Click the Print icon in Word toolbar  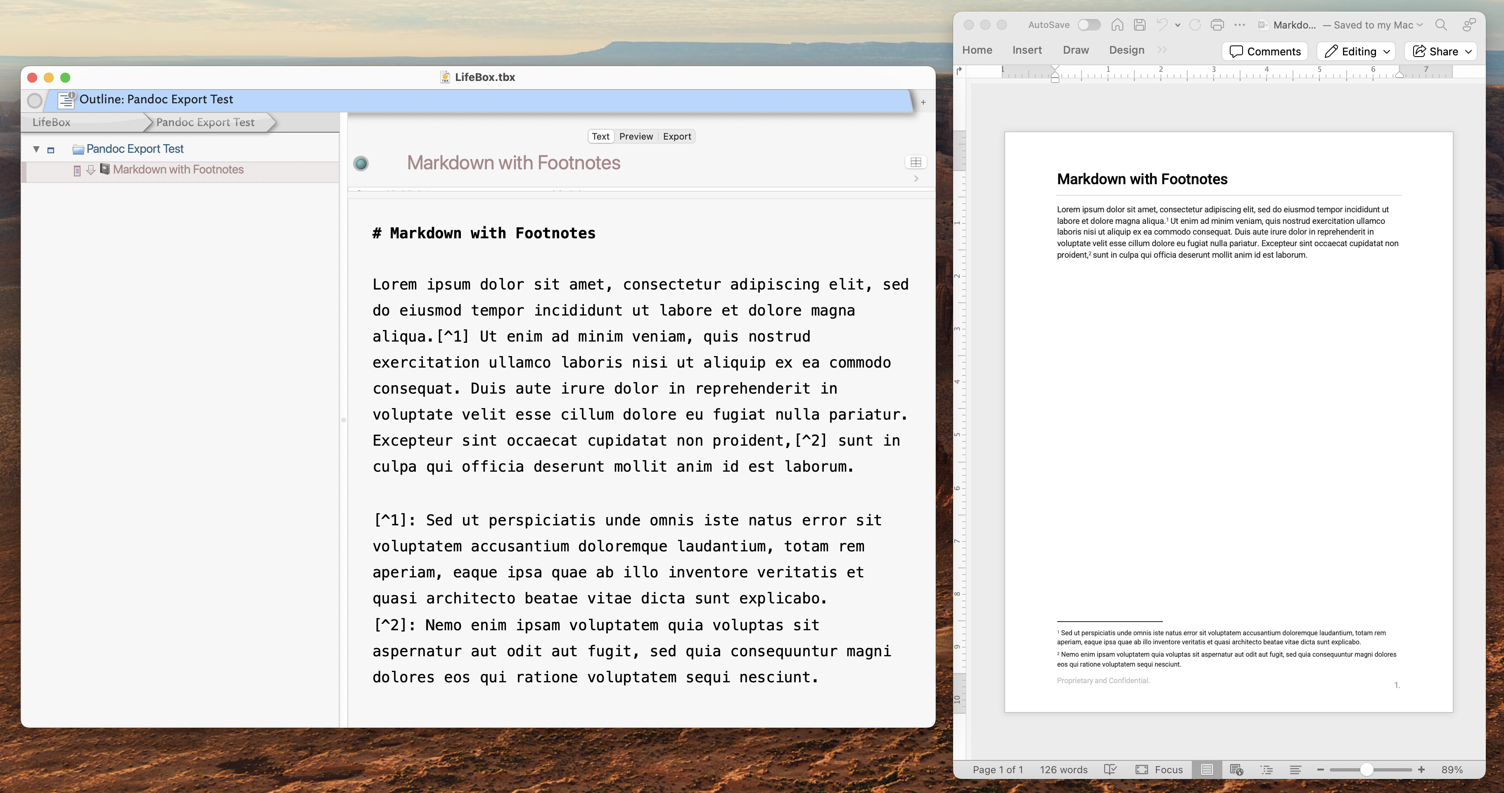[1217, 24]
